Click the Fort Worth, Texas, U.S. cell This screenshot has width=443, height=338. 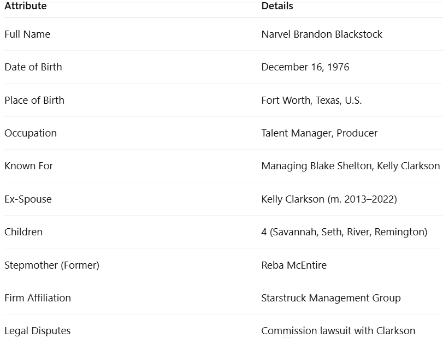(311, 100)
